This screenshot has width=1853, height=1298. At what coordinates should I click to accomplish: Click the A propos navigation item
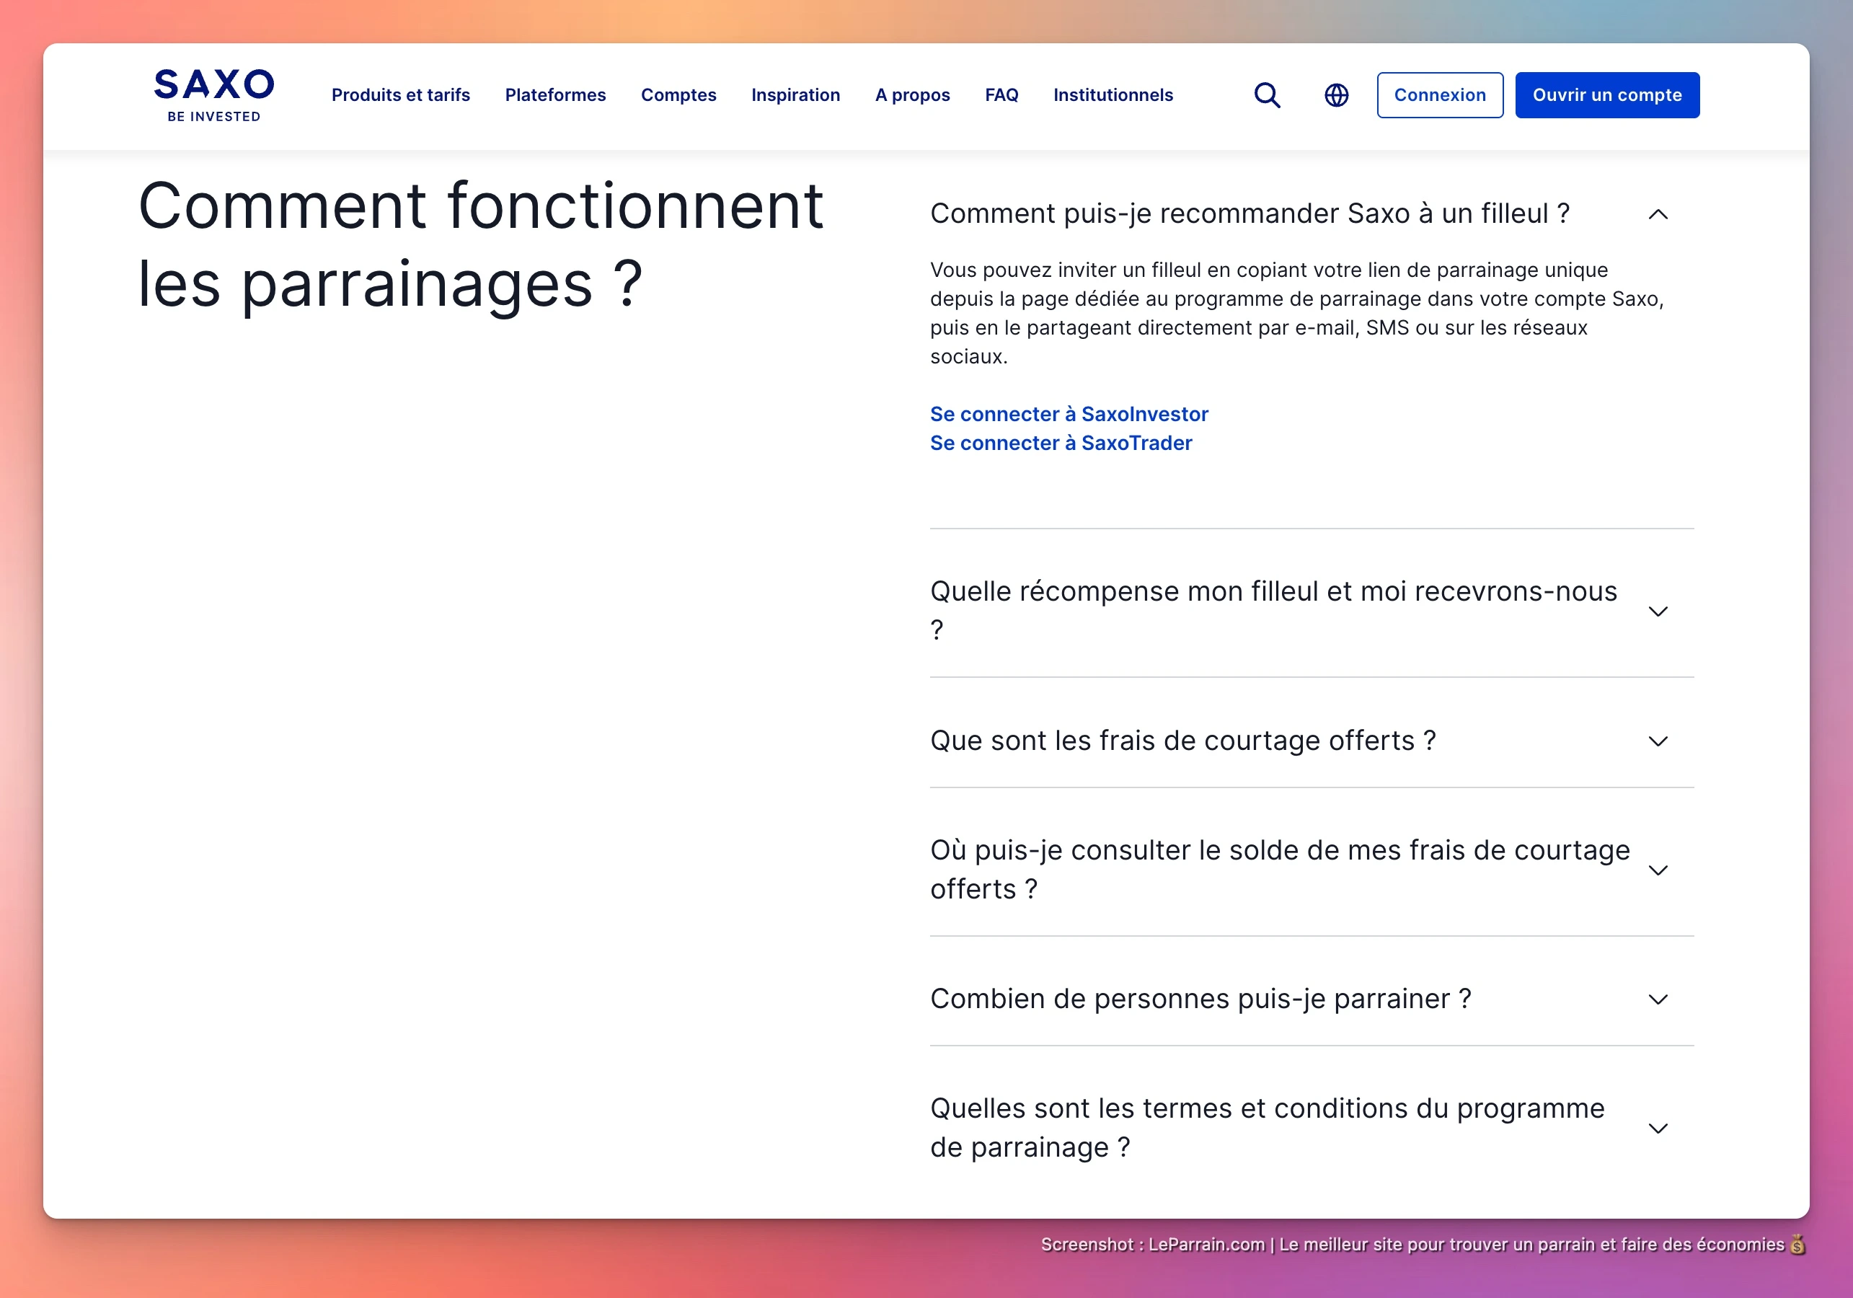913,94
